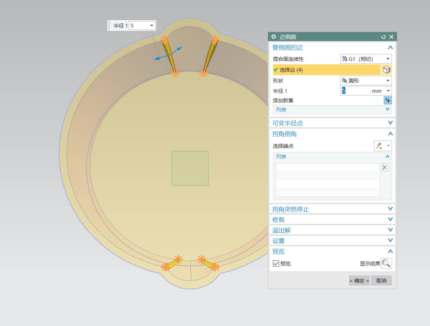The width and height of the screenshot is (430, 326).
Task: Expand the 可变半径点 section
Action: [390, 123]
